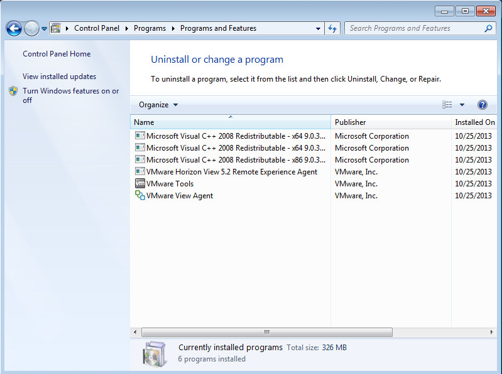This screenshot has height=374, width=502.
Task: Click the VMware Horizon View Agent icon
Action: click(x=139, y=172)
